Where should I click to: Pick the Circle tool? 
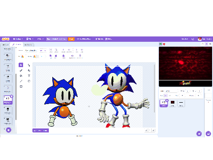click(x=29, y=81)
